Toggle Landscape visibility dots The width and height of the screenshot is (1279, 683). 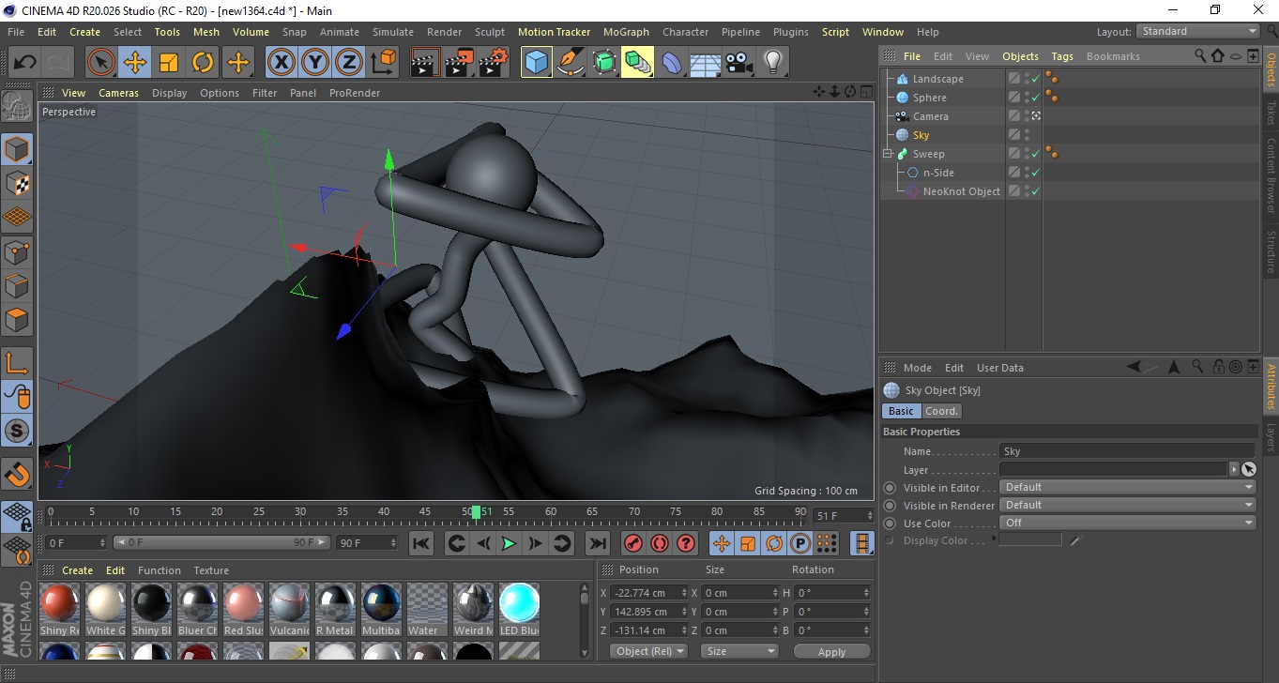1027,79
